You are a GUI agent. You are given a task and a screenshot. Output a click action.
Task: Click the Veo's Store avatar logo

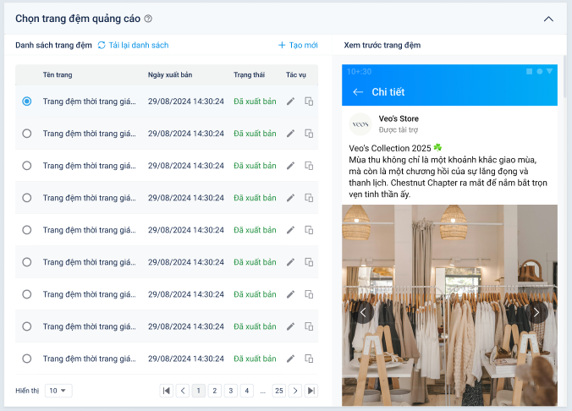point(361,124)
